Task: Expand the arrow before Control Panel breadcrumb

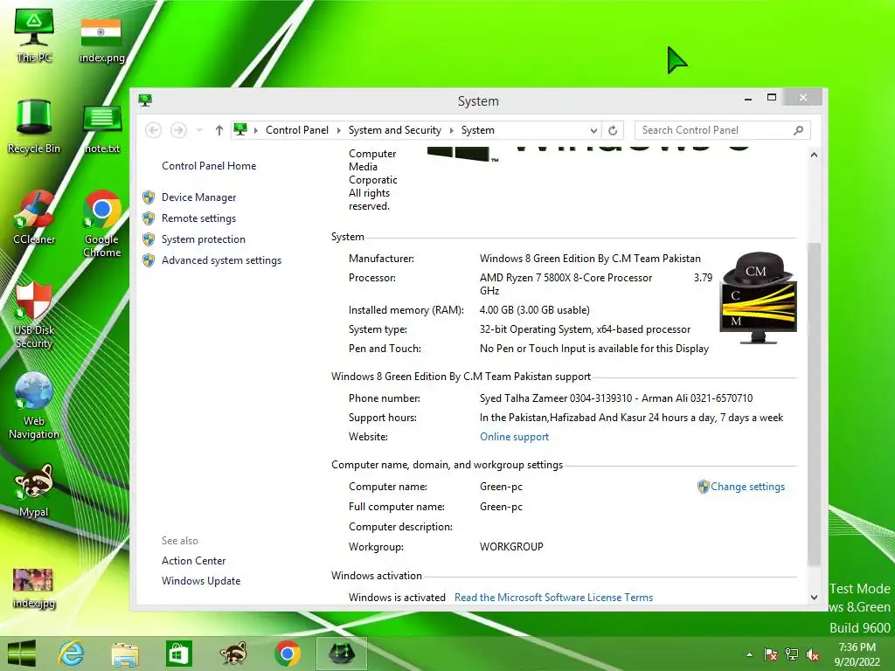Action: pos(256,130)
